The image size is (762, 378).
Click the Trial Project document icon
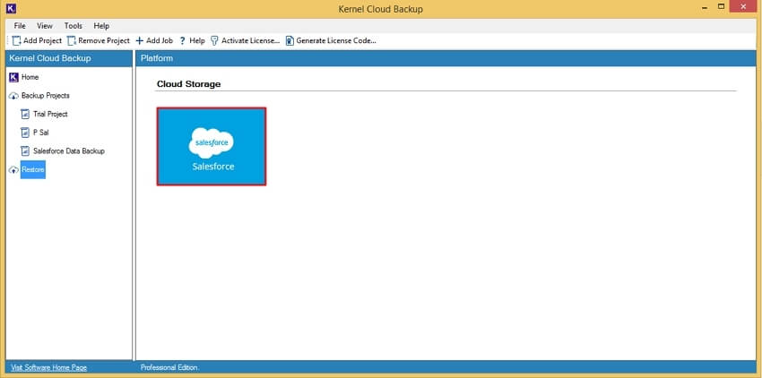point(25,114)
